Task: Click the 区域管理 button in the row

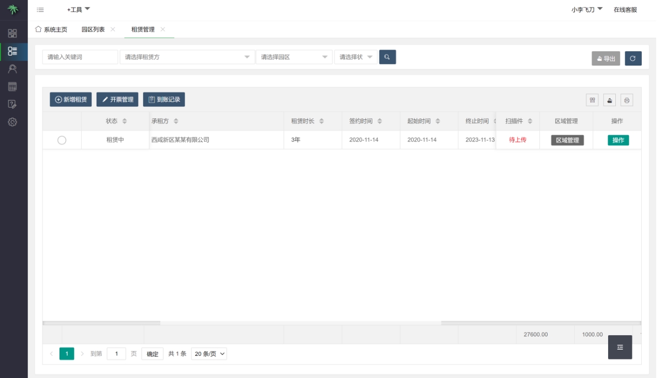Action: tap(567, 140)
